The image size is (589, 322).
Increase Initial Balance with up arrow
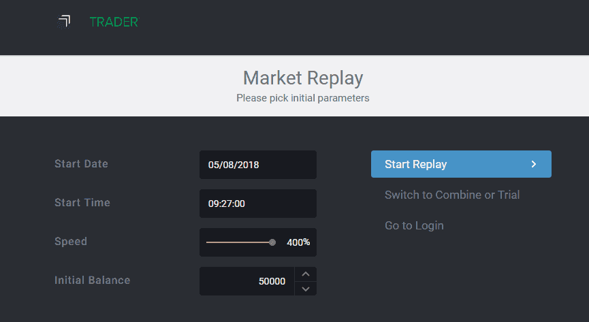[306, 274]
